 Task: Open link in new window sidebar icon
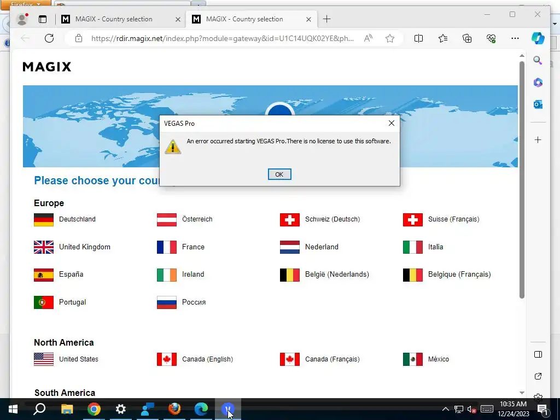click(538, 376)
